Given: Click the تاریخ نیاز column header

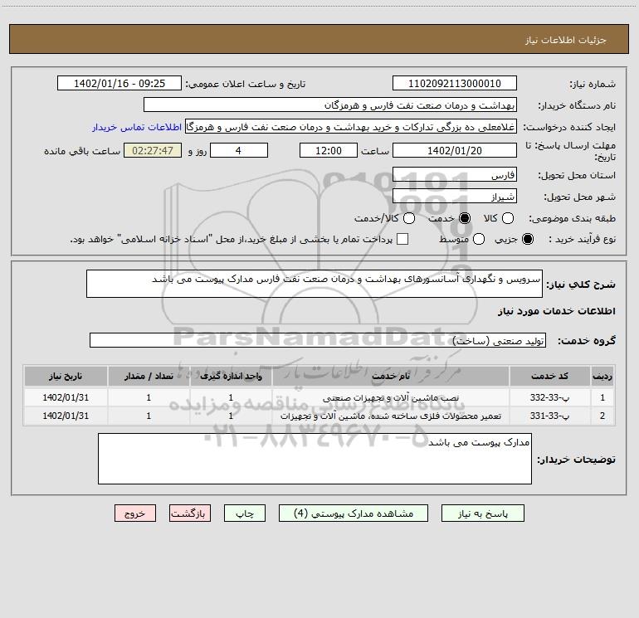Looking at the screenshot, I should pos(66,376).
